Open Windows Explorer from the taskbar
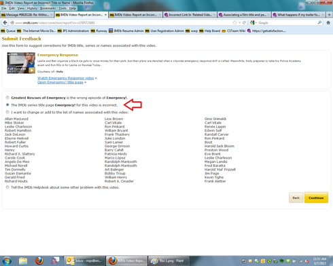 click(x=23, y=261)
